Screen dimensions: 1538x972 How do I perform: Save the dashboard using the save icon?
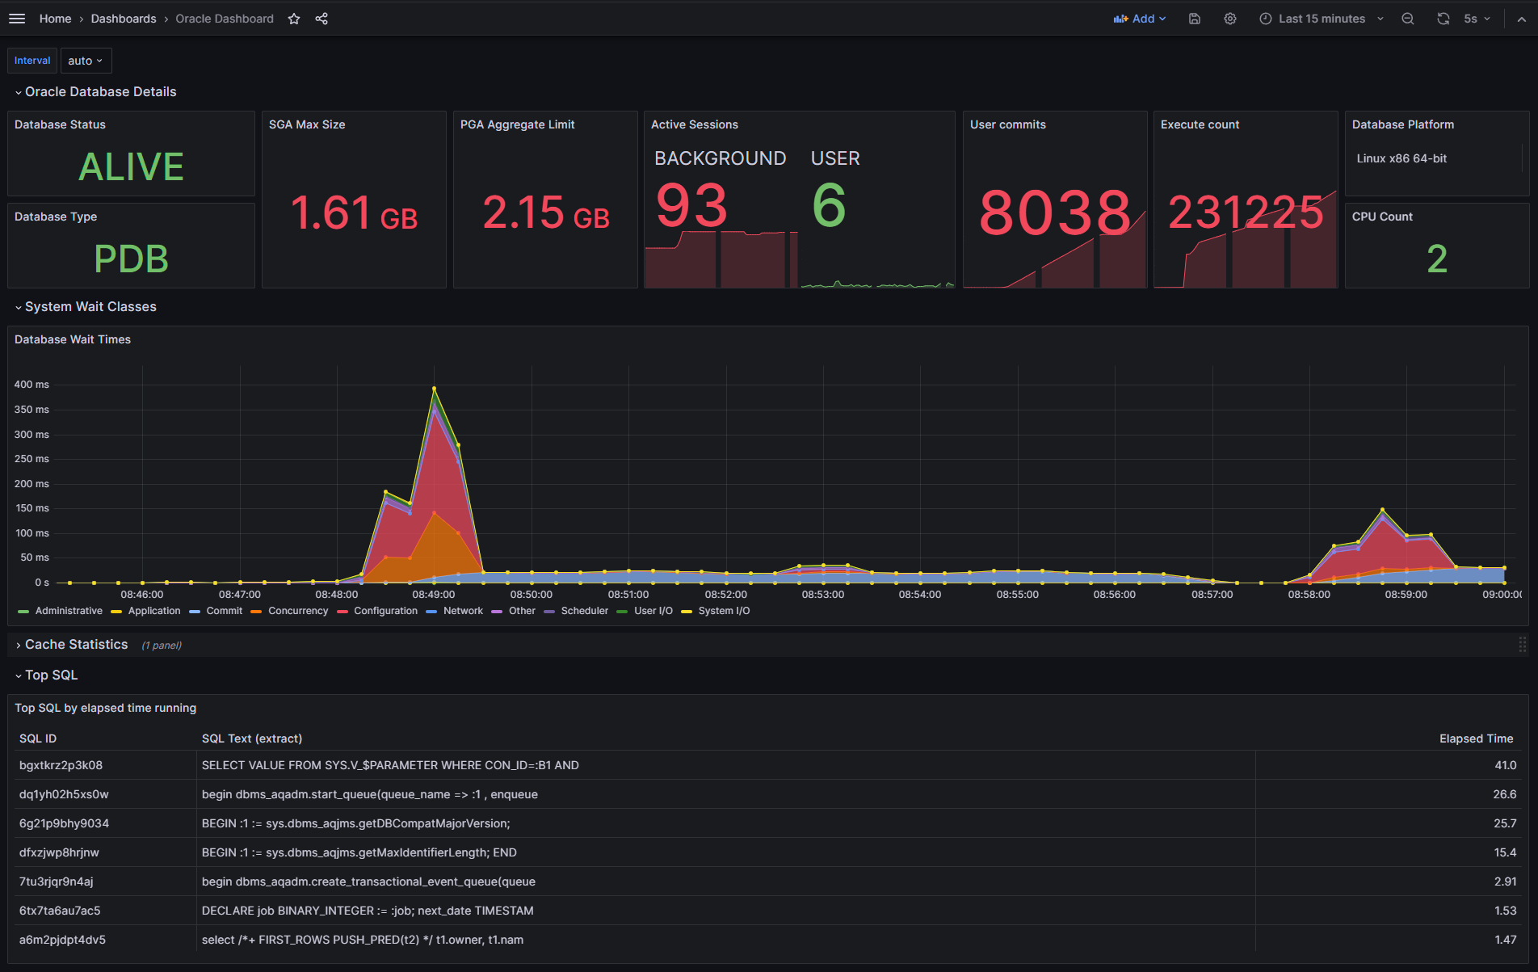[x=1194, y=19]
